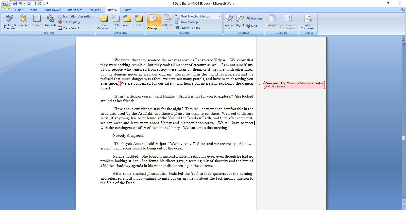Open the Thesaurus tool
This screenshot has height=210, width=406.
pyautogui.click(x=37, y=22)
